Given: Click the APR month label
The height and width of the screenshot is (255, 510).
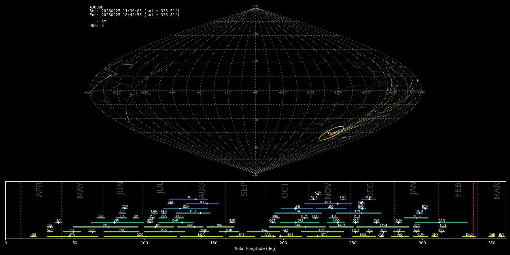Looking at the screenshot, I should pyautogui.click(x=39, y=190).
